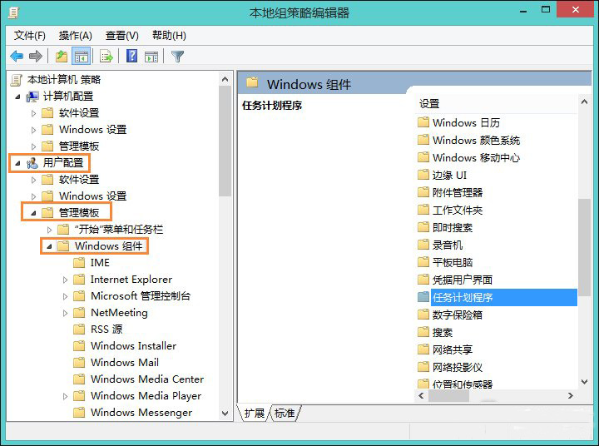Image resolution: width=599 pixels, height=446 pixels.
Task: Expand the NetMeeting tree node
Action: tap(66, 313)
